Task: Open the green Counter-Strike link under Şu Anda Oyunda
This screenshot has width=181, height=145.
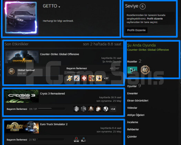Action: [148, 50]
